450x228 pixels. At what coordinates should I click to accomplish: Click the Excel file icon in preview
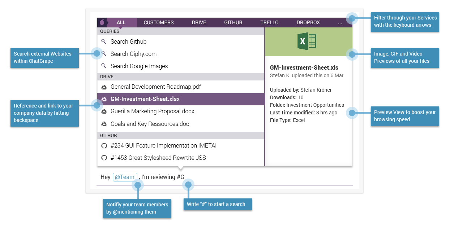(x=307, y=41)
